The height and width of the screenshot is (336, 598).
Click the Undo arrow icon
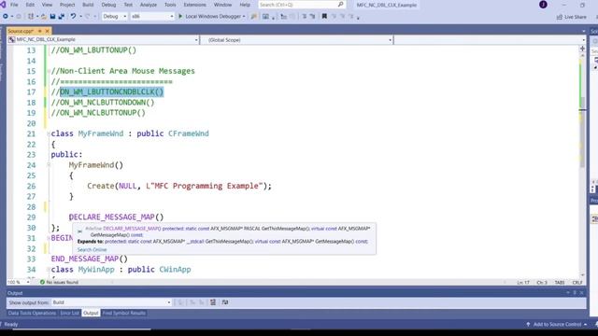pyautogui.click(x=73, y=17)
